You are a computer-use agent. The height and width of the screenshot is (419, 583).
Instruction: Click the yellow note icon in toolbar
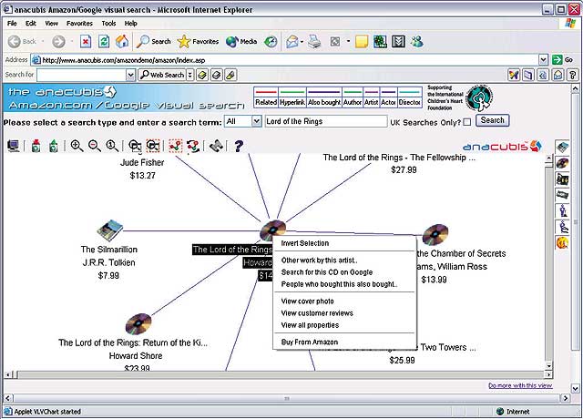362,42
